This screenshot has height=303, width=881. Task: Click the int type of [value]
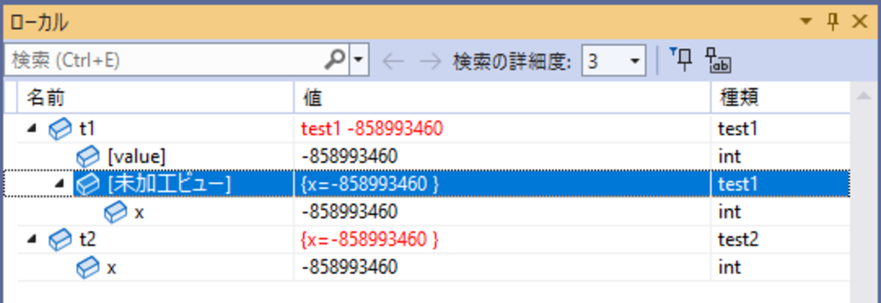click(x=729, y=156)
